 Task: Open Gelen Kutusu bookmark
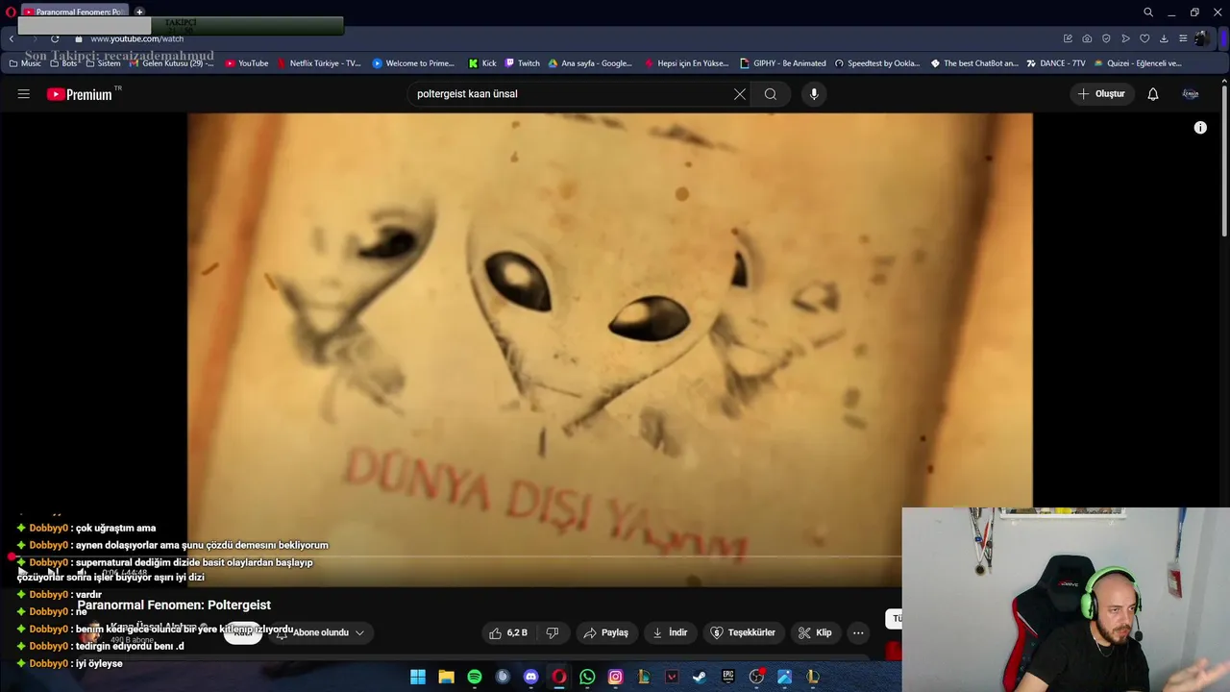pyautogui.click(x=171, y=63)
